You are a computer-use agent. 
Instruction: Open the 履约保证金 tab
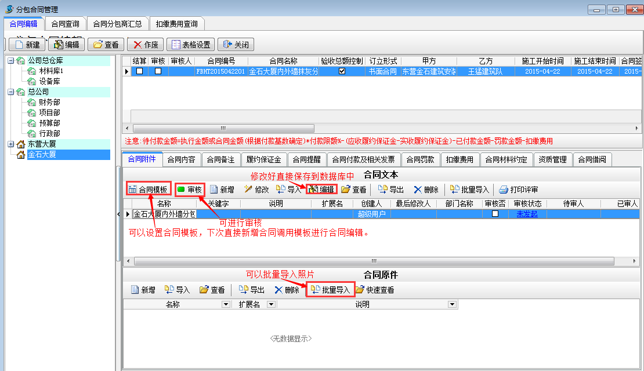263,159
